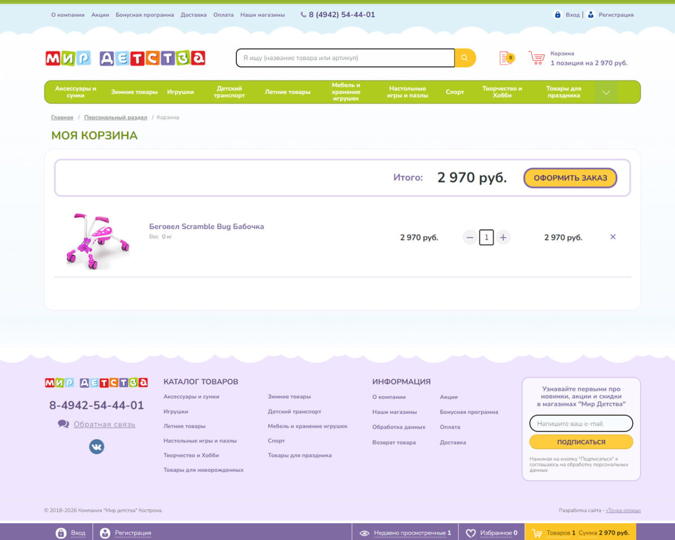Click the lock icon in bottom bar
This screenshot has width=675, height=540.
coord(61,533)
